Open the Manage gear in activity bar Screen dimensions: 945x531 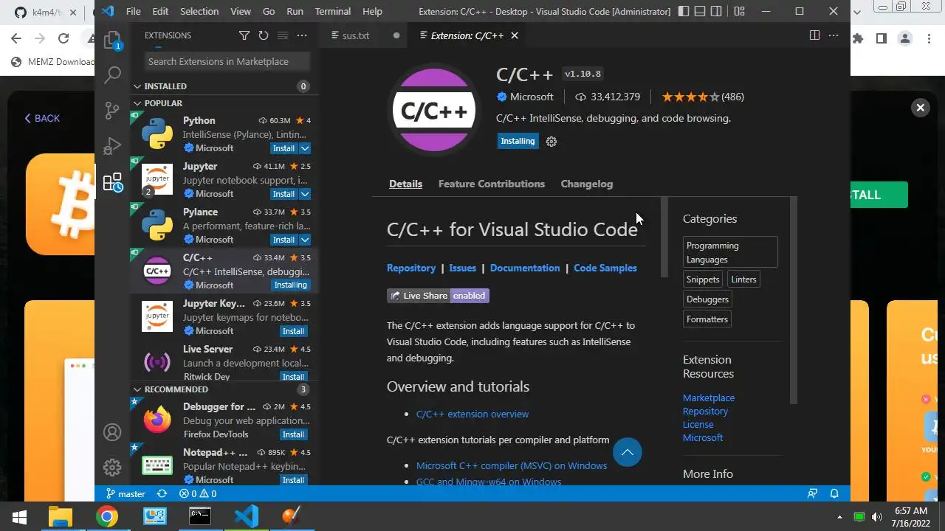pos(112,467)
